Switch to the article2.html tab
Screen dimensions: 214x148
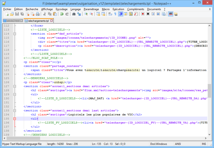(x=13, y=21)
